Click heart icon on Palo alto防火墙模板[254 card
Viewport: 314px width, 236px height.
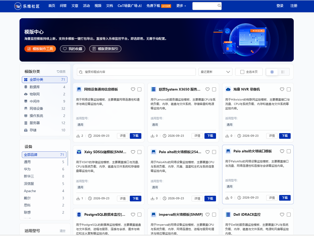(208, 152)
